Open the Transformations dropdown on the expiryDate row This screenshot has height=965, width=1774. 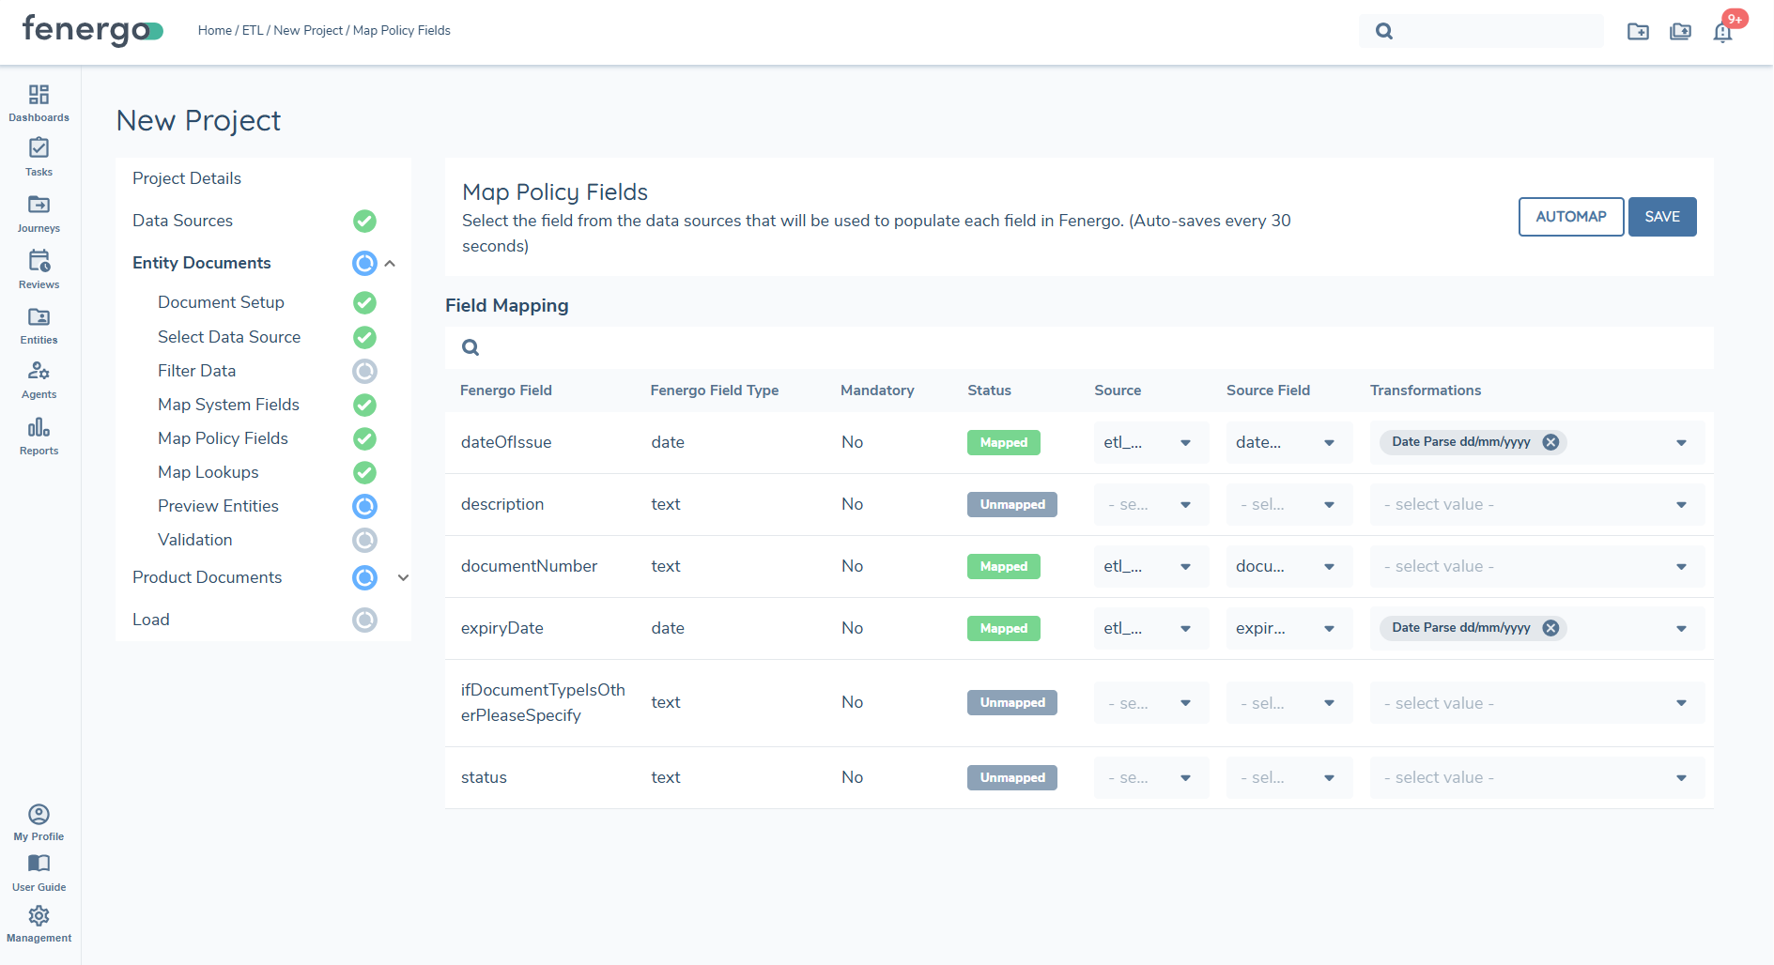(x=1680, y=628)
